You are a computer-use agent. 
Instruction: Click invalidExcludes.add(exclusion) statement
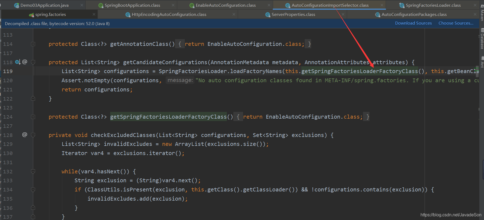click(137, 199)
